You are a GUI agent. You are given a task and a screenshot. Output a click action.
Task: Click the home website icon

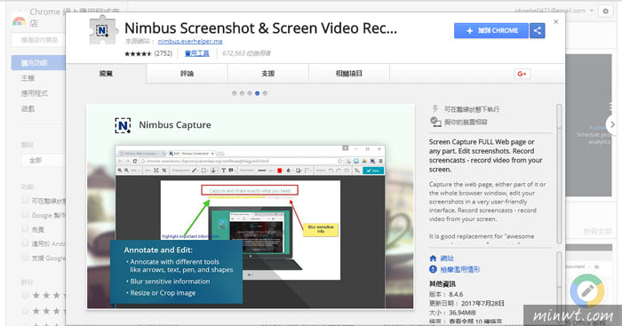click(x=433, y=258)
